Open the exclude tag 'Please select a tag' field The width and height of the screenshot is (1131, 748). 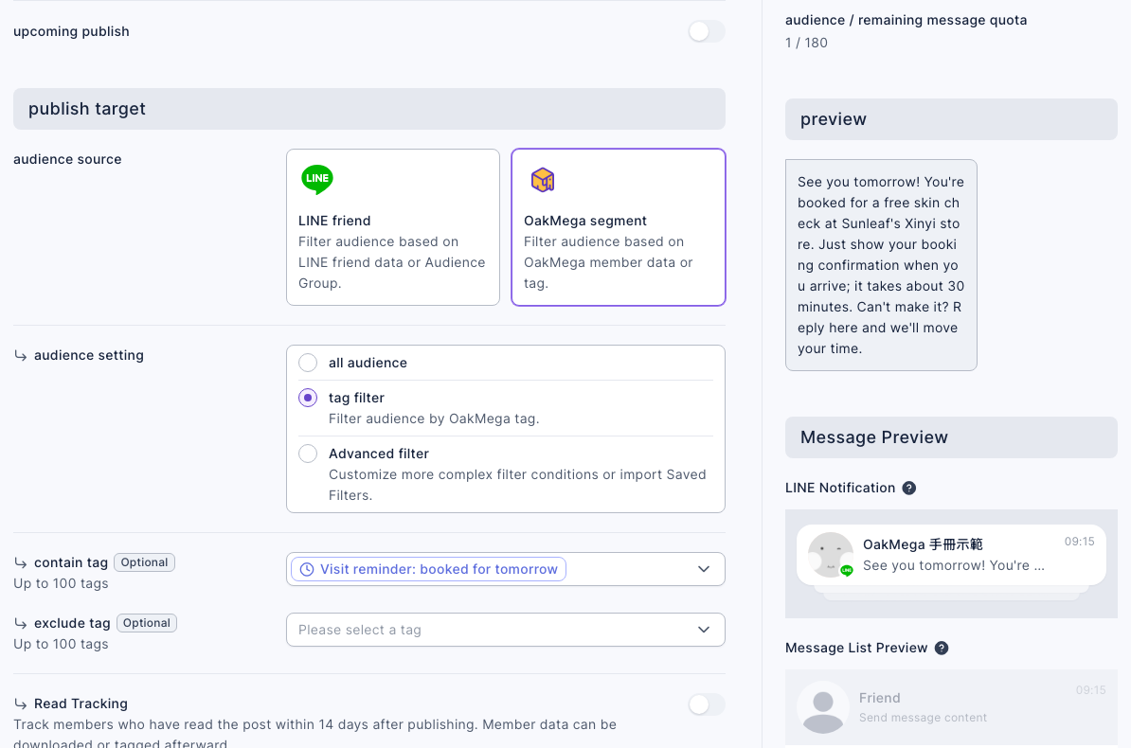506,630
